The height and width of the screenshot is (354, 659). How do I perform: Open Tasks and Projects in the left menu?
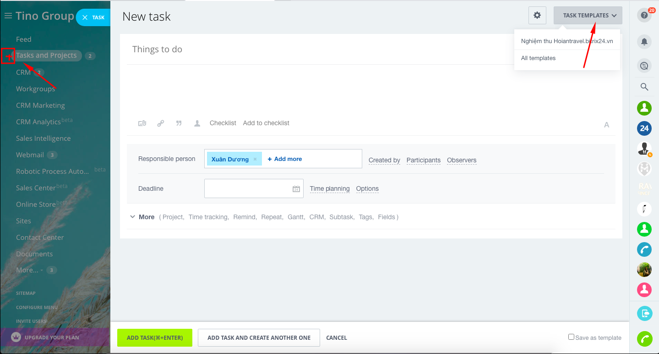pos(46,55)
